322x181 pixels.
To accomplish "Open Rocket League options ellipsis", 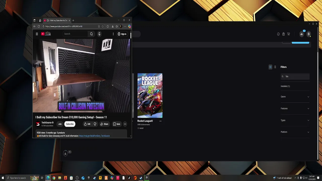I will (x=160, y=121).
